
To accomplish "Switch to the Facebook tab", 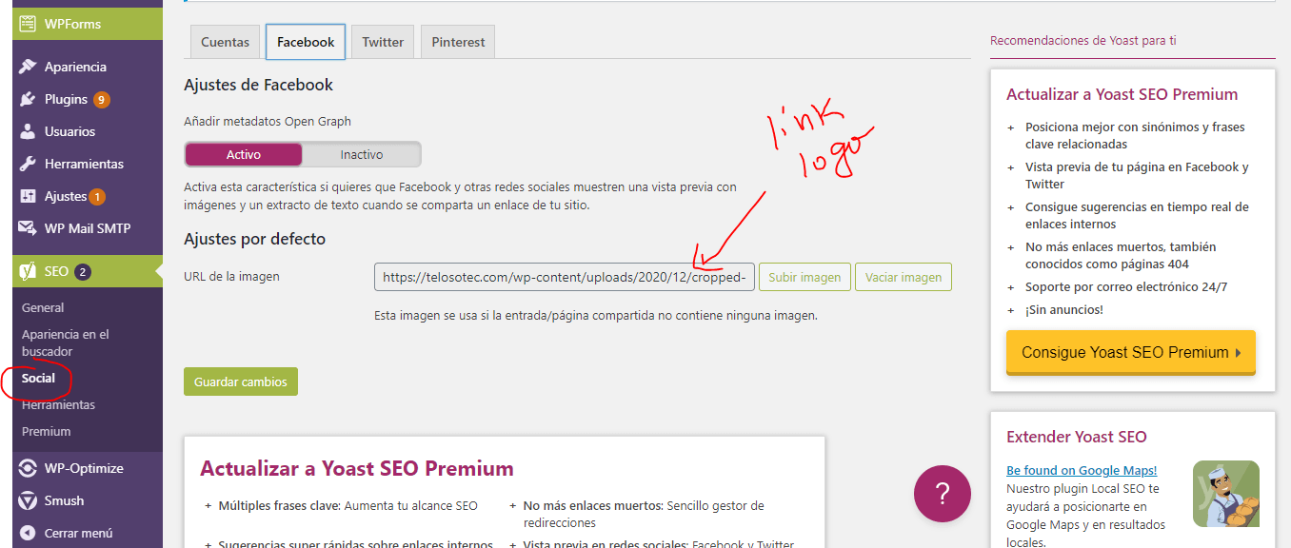I will tap(306, 42).
